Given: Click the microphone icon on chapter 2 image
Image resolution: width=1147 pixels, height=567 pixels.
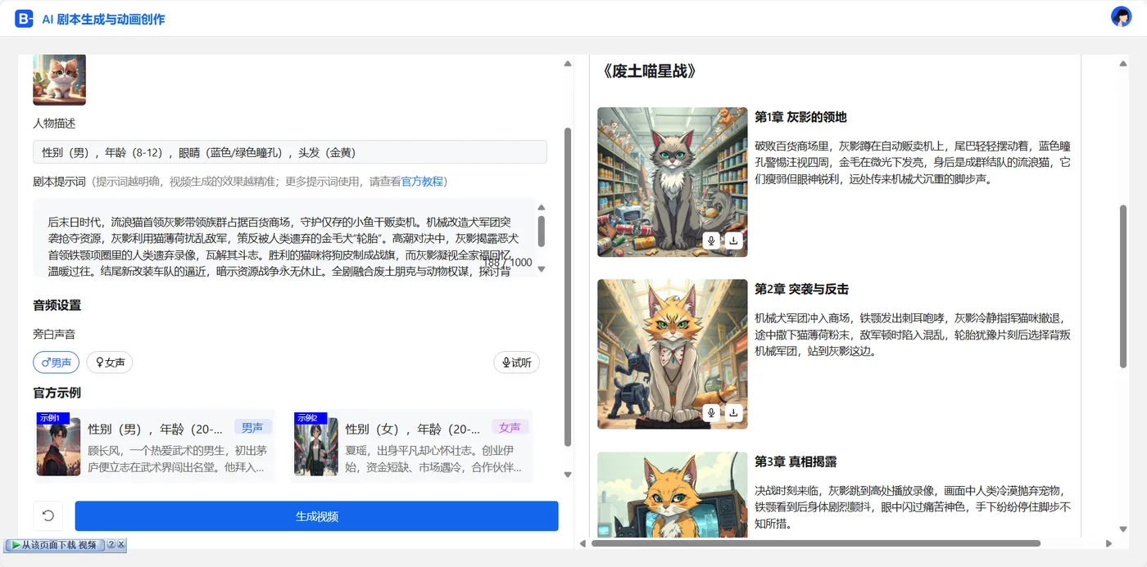Looking at the screenshot, I should coord(711,412).
